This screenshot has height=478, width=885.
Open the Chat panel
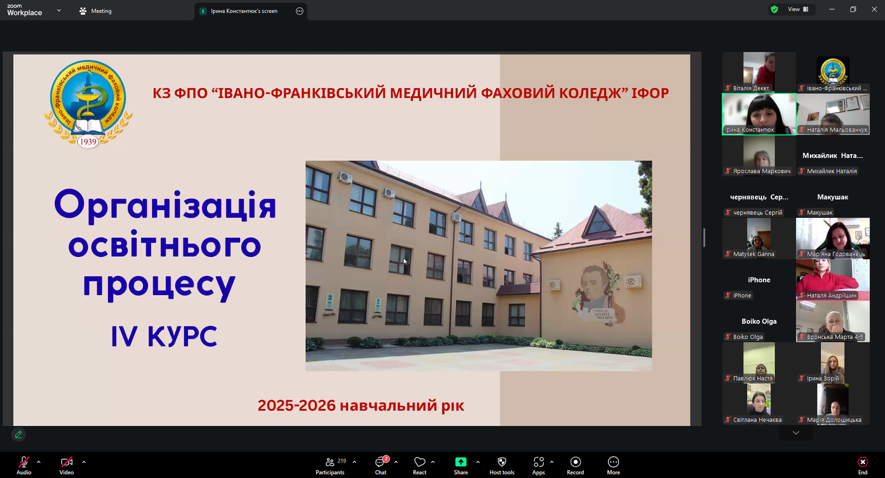[x=381, y=465]
